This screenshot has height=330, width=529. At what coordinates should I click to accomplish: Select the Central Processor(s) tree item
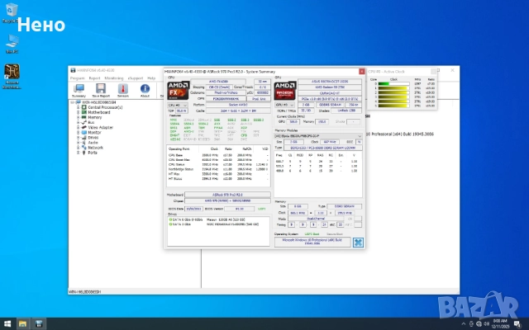[x=104, y=107]
